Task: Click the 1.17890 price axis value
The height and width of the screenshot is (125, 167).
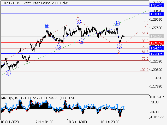Action: point(156,86)
